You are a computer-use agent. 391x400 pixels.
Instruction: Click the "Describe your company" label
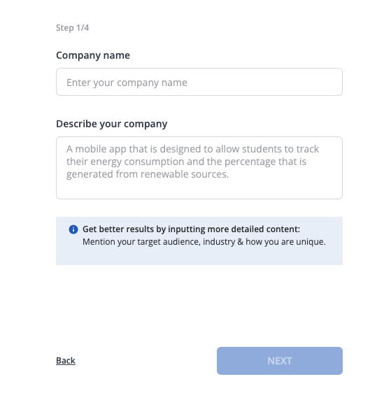(111, 124)
